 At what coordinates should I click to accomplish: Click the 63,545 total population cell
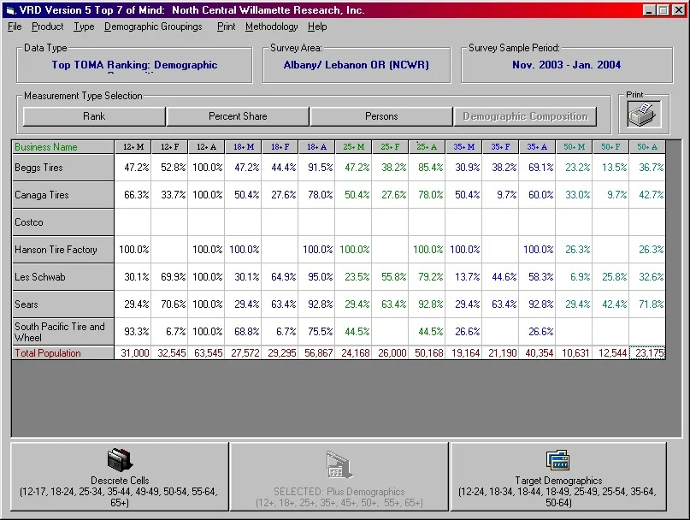[206, 353]
